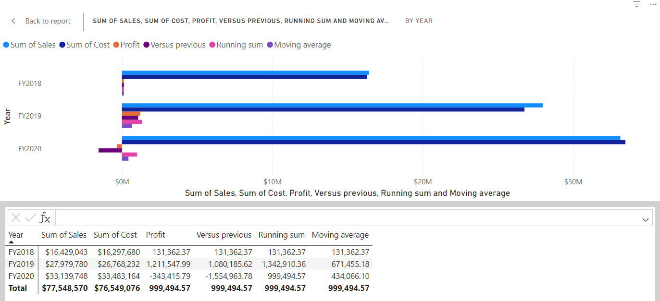Image resolution: width=660 pixels, height=301 pixels.
Task: Sort table by the Sum of Cost column header
Action: (115, 235)
